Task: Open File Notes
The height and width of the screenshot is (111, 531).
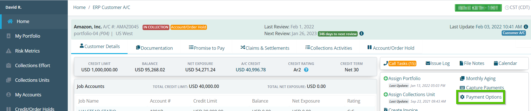Action: (474, 64)
